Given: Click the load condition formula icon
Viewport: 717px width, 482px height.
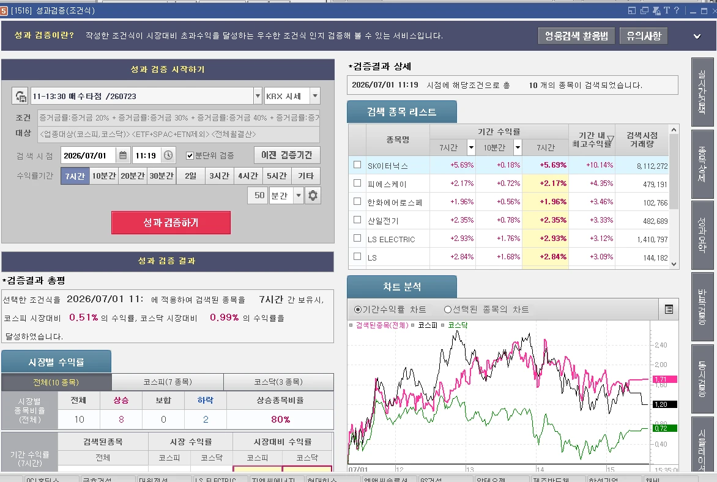Looking at the screenshot, I should 20,96.
